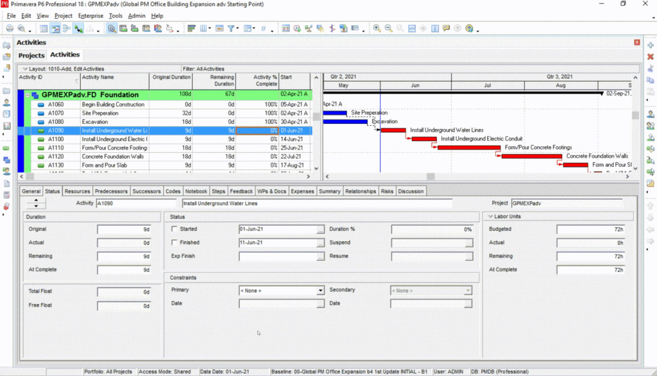Collapse the Labor Units section arrow
This screenshot has width=657, height=376.
490,217
